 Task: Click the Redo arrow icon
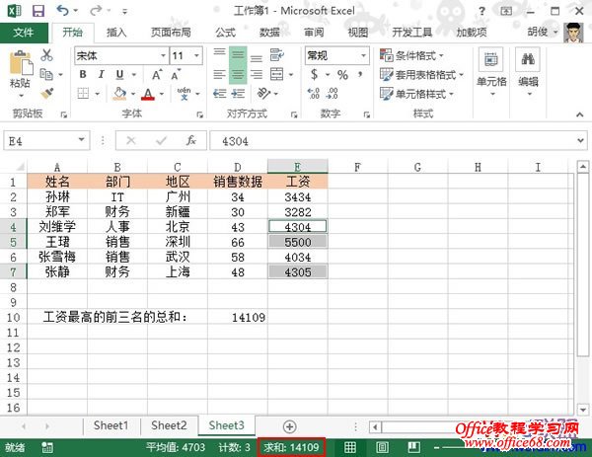pyautogui.click(x=95, y=11)
